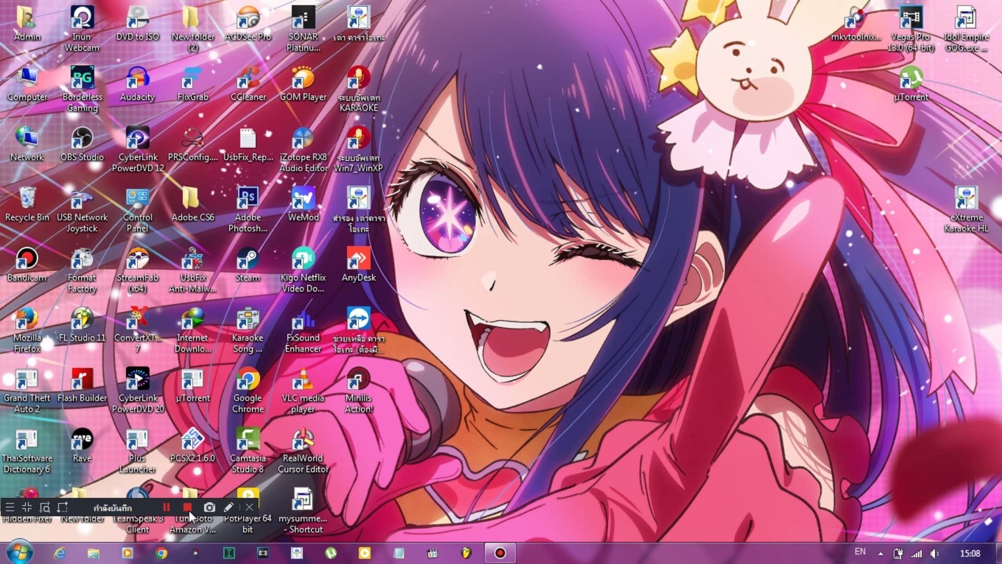Open the pencil drawing tool in recorder bar

pyautogui.click(x=229, y=507)
